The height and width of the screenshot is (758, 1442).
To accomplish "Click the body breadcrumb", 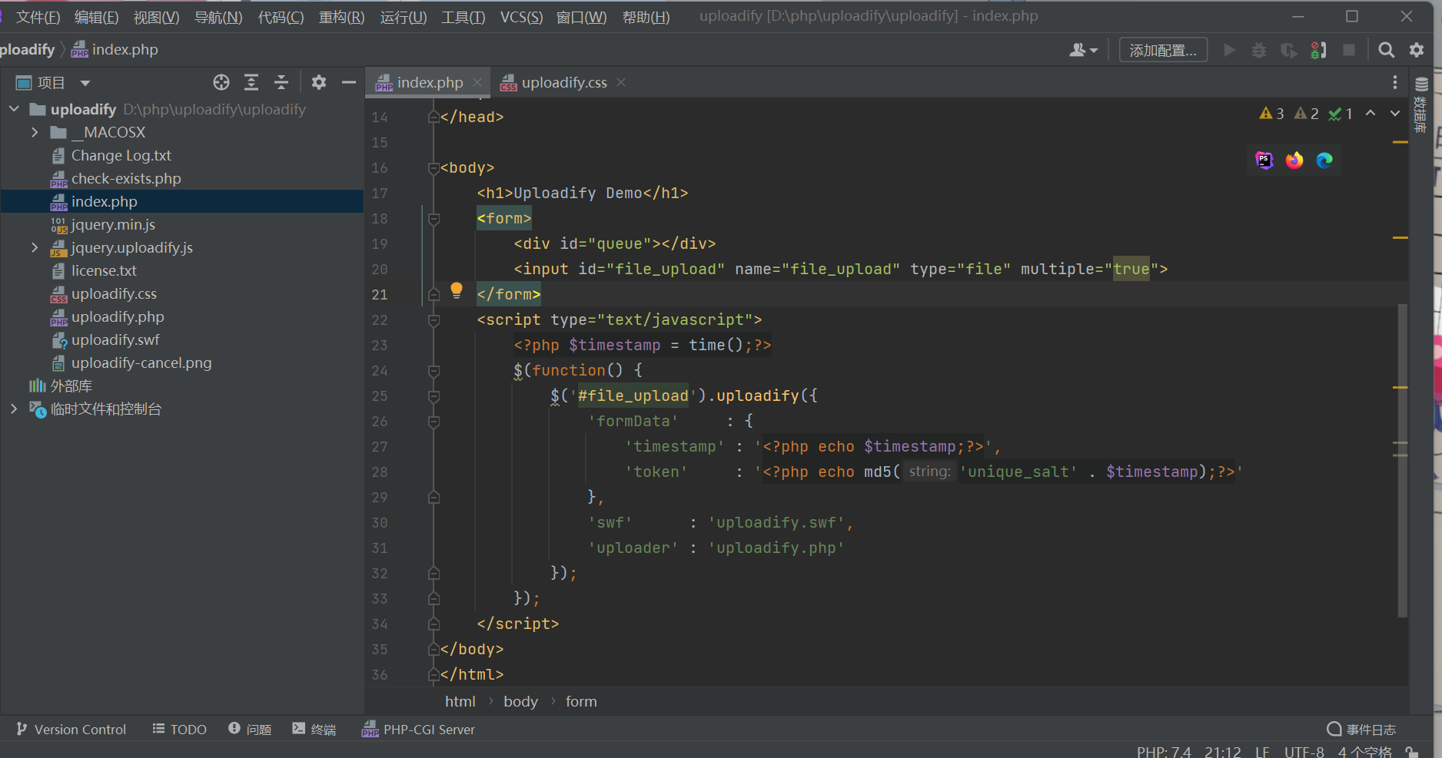I will [520, 701].
